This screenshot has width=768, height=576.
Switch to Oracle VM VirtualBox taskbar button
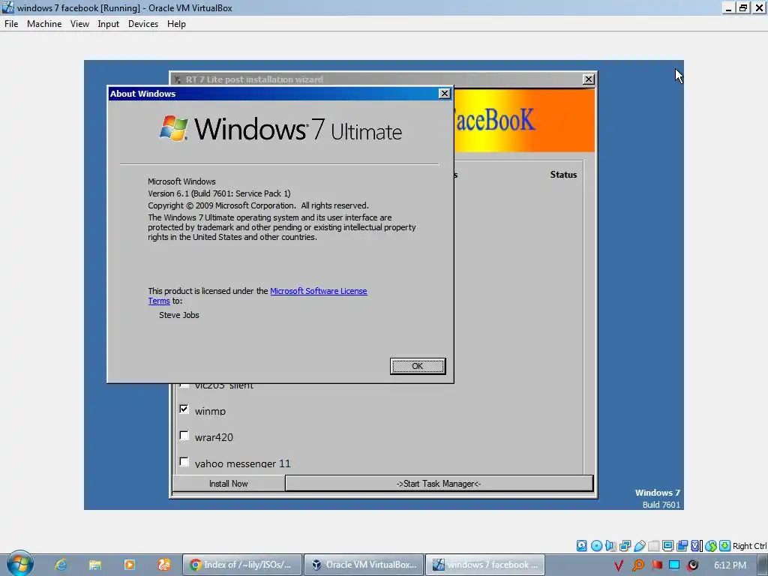coord(364,565)
